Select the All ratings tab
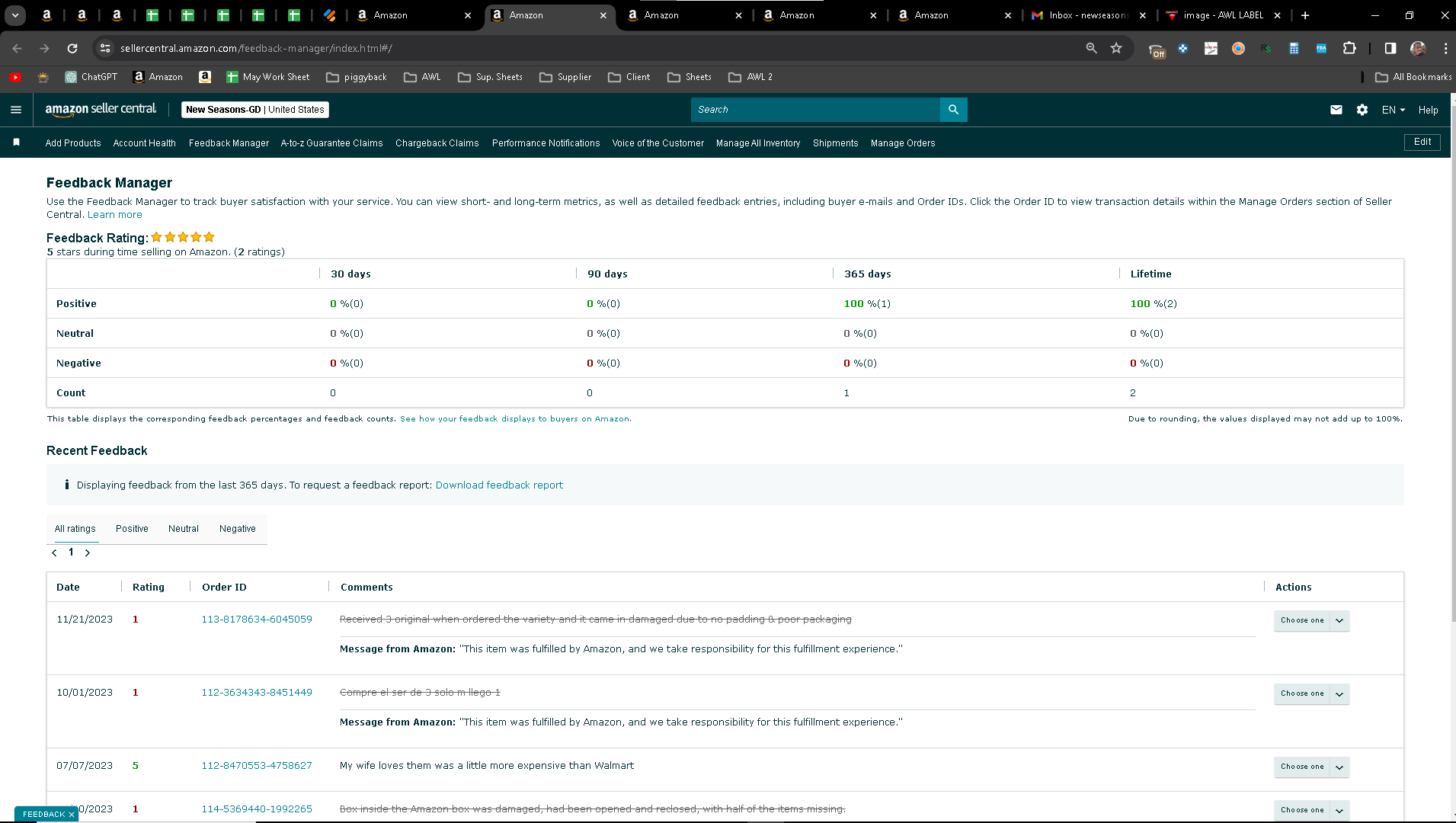The width and height of the screenshot is (1456, 823). coord(75,529)
